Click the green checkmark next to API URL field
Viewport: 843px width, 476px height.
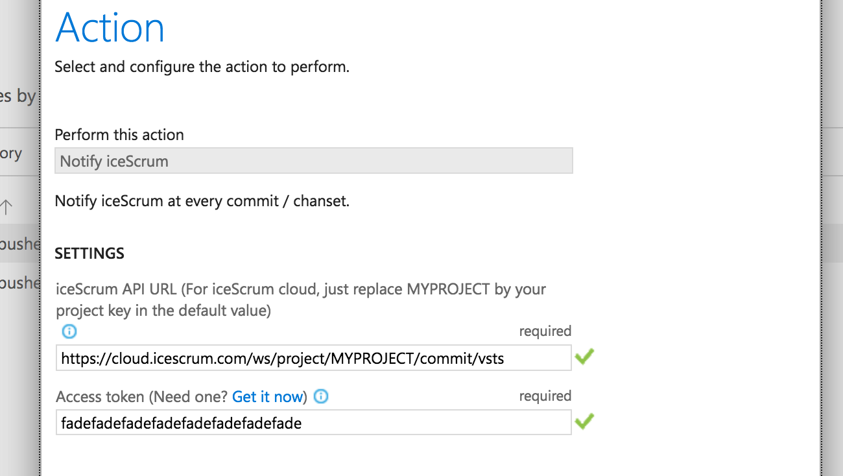(584, 357)
